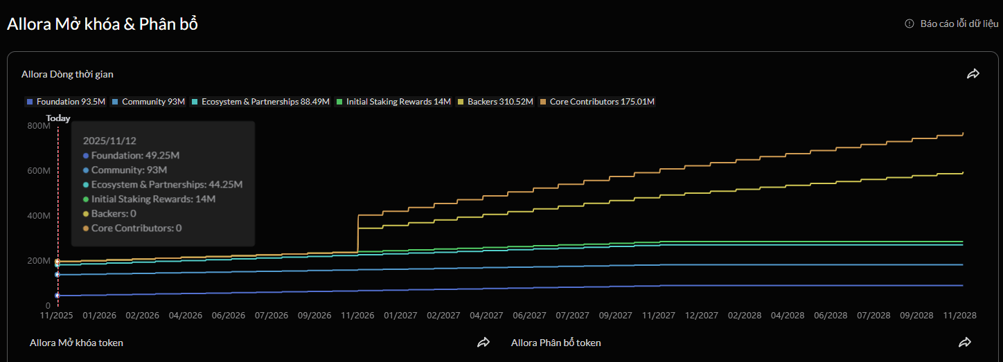Toggle Core Contributors 175.01M legend entry
This screenshot has width=1003, height=362.
[x=597, y=102]
